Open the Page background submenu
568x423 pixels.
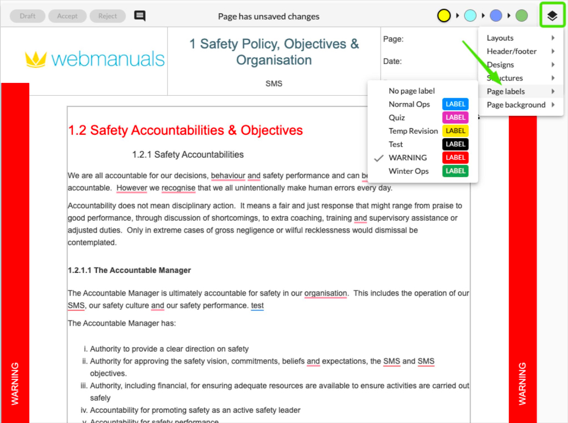pos(521,105)
